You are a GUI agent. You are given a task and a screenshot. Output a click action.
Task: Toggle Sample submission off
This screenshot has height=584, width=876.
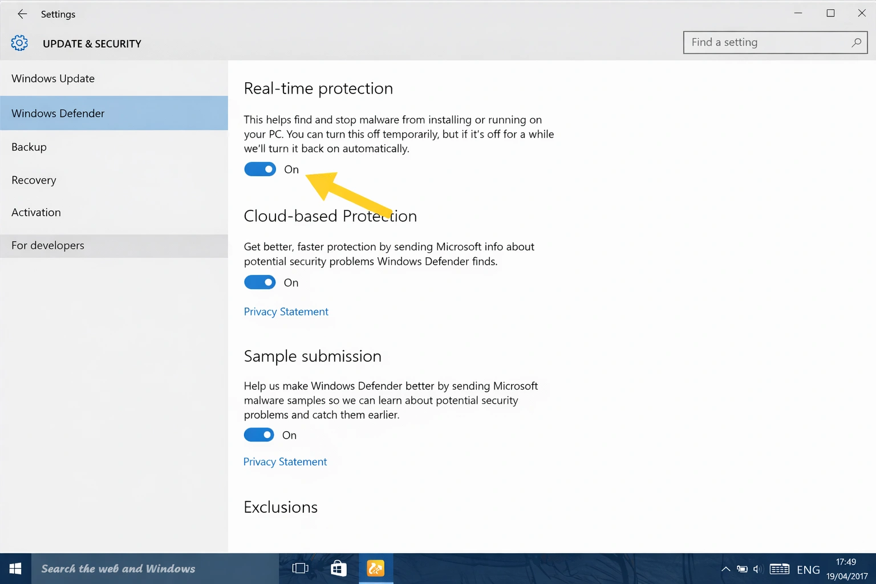point(258,435)
